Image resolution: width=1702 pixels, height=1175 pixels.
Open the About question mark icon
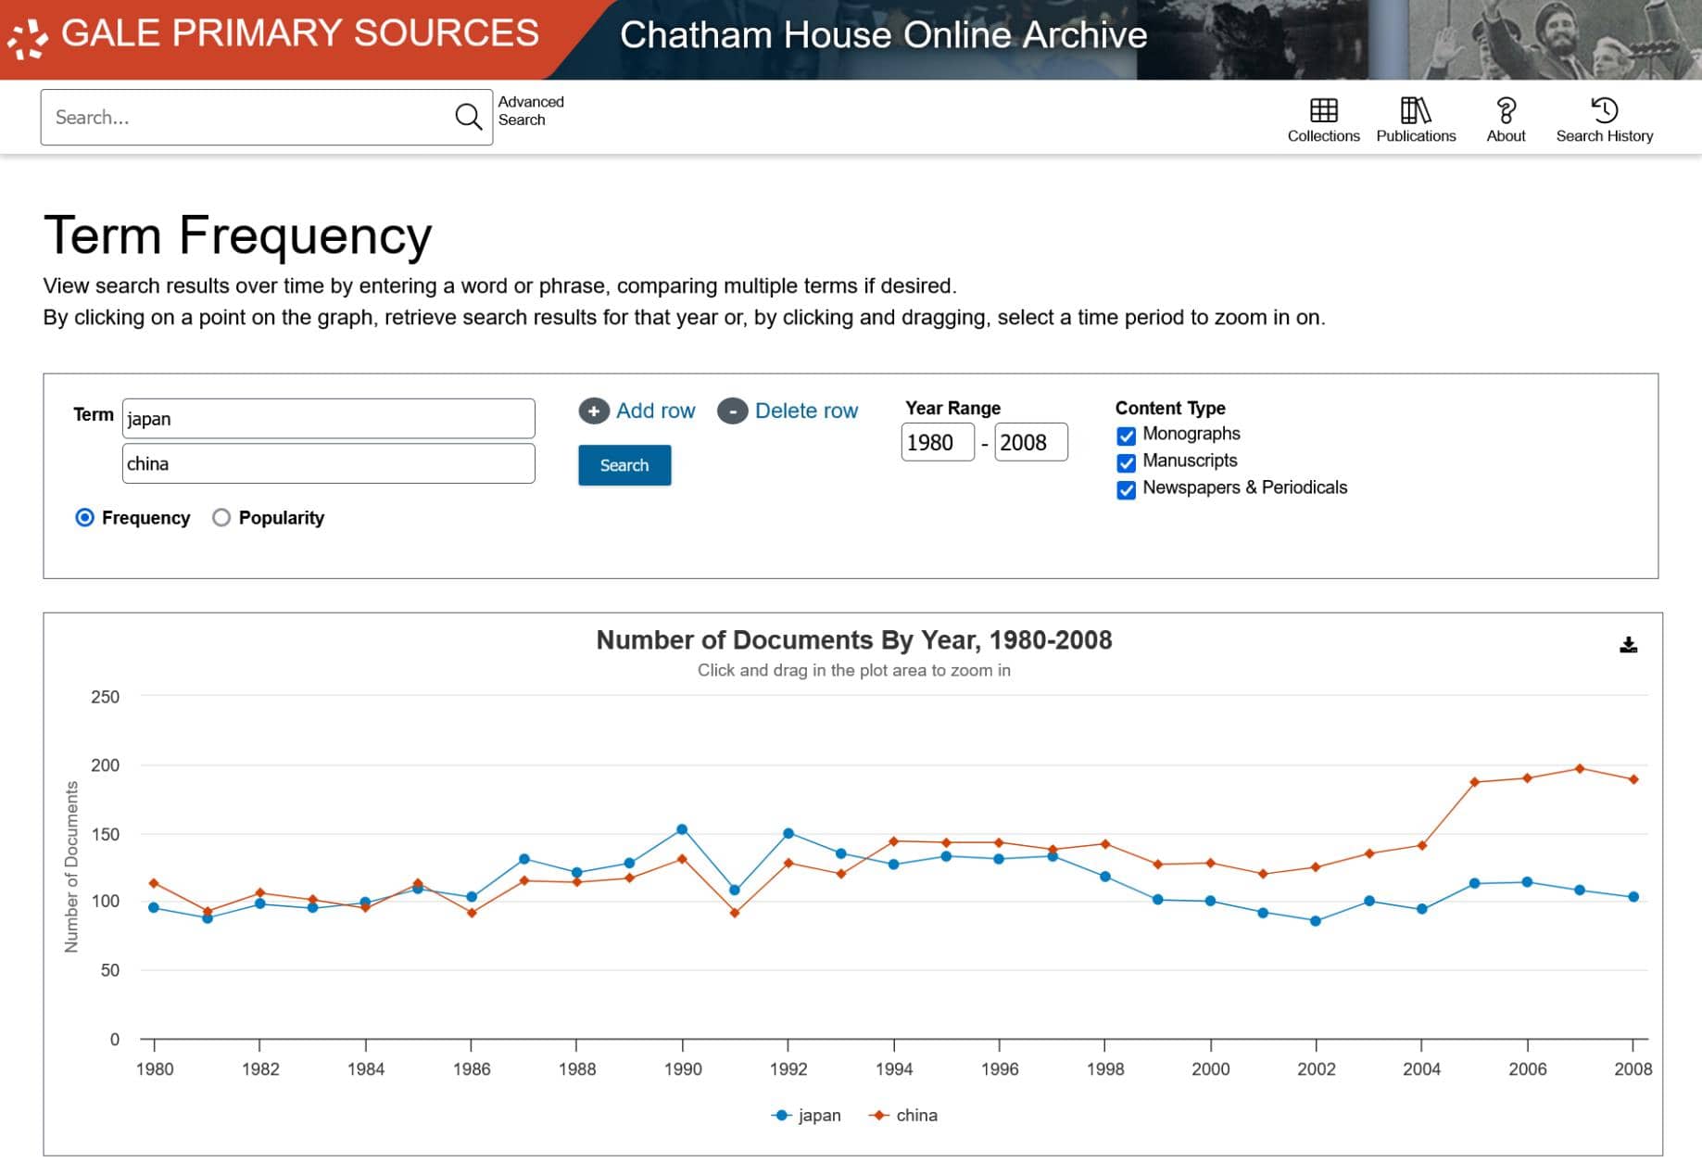[1506, 110]
